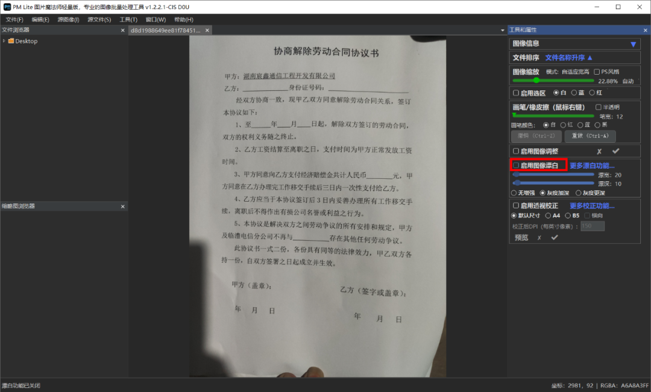Click the 校正后DPI input field
Image resolution: width=651 pixels, height=392 pixels.
coord(593,226)
